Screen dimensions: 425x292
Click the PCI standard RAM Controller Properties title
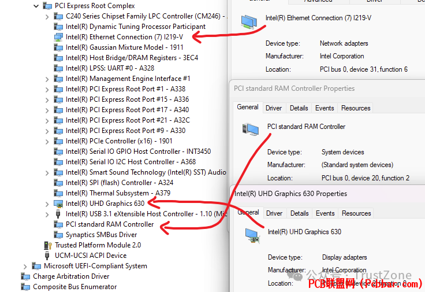point(294,88)
